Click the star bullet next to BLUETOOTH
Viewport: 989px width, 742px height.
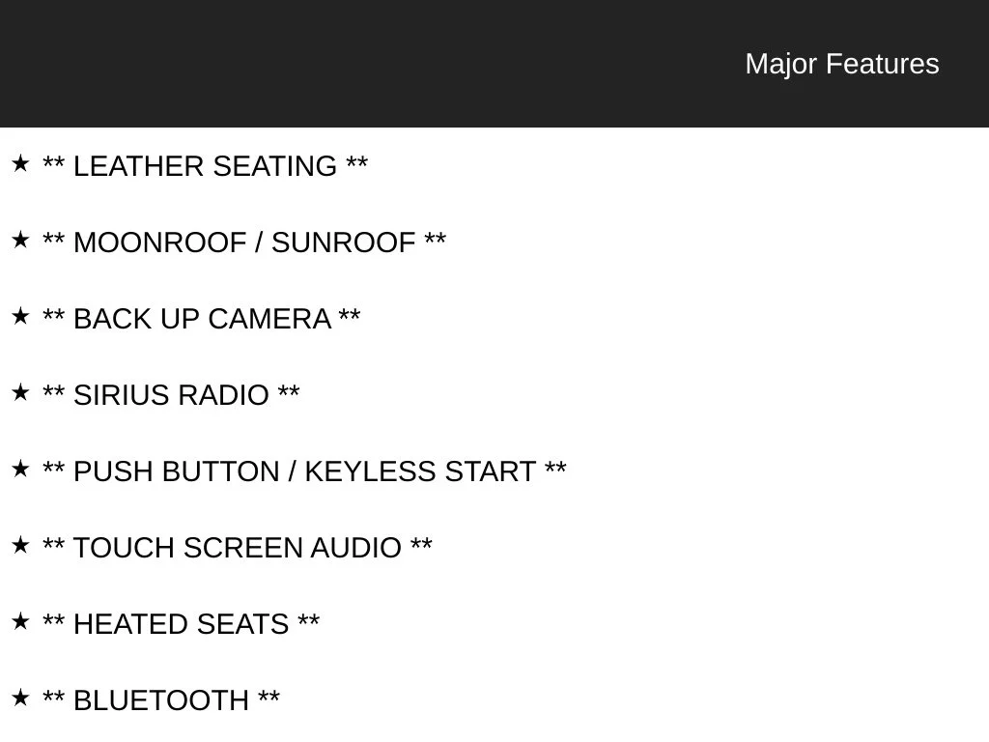(20, 698)
